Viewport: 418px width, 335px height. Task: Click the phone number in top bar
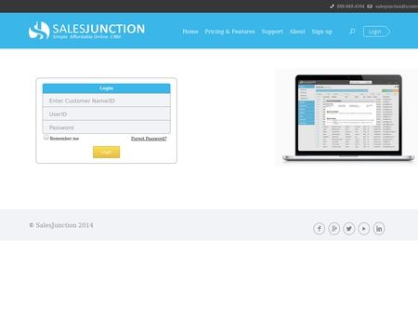pyautogui.click(x=350, y=7)
